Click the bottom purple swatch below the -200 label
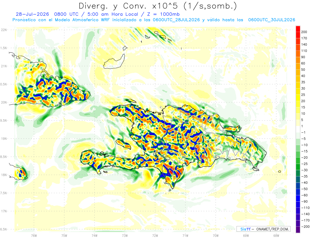This screenshot has width=310, height=239. coord(298,230)
